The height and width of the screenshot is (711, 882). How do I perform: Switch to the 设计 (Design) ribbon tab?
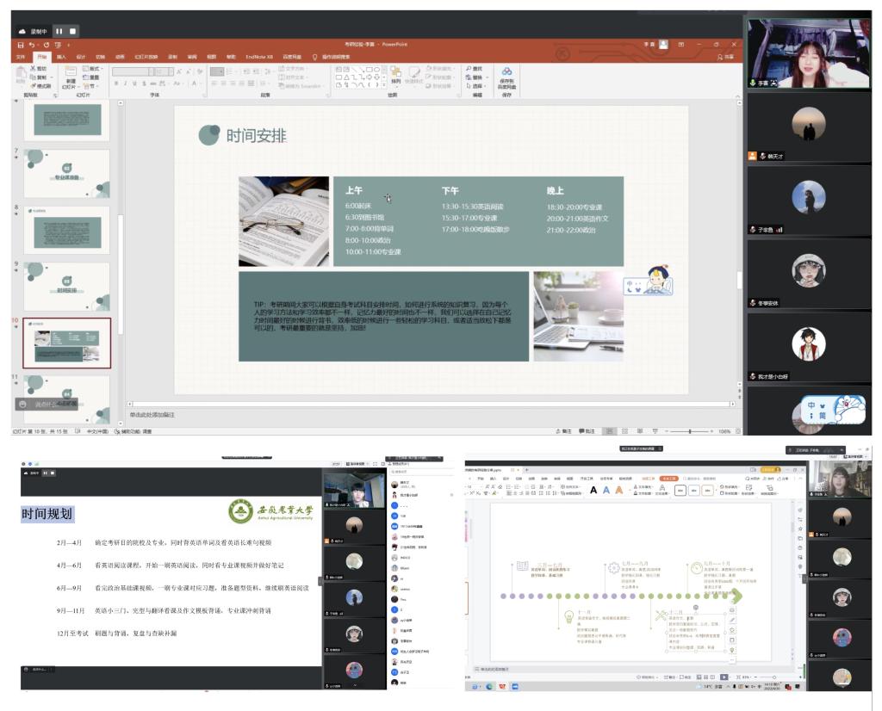tap(81, 57)
